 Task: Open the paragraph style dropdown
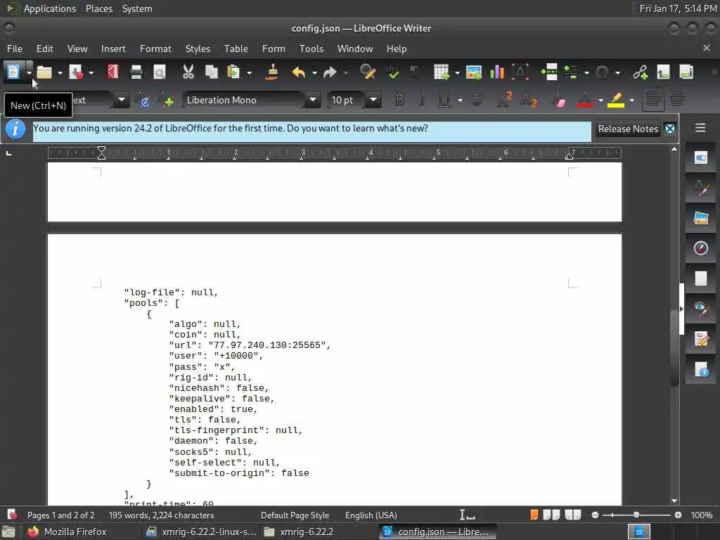(122, 100)
